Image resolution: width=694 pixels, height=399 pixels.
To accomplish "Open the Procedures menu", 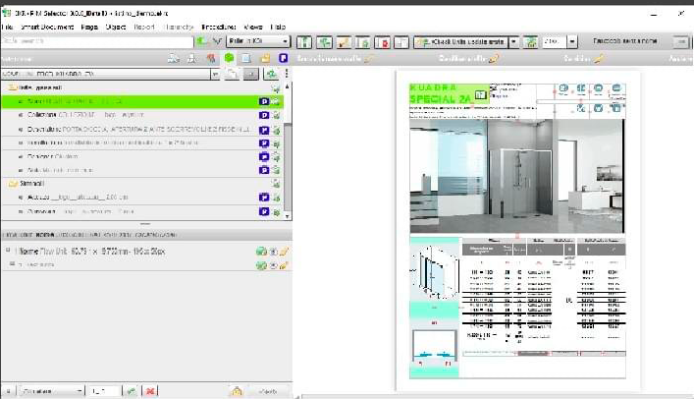I will tap(219, 28).
